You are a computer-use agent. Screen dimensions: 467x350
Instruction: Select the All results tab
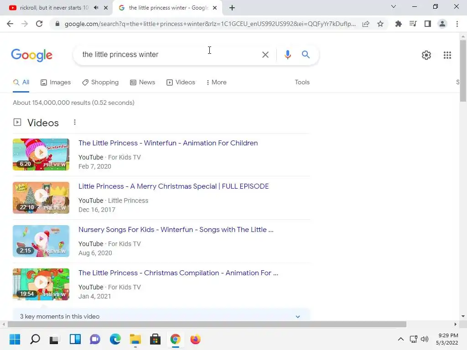pyautogui.click(x=21, y=82)
